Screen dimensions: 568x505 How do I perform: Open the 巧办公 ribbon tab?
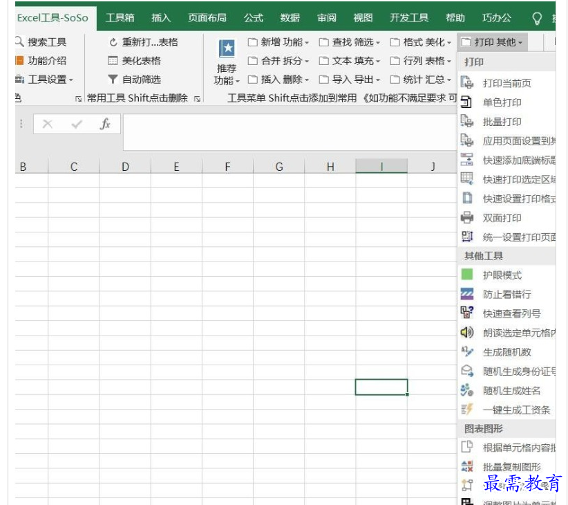[497, 18]
